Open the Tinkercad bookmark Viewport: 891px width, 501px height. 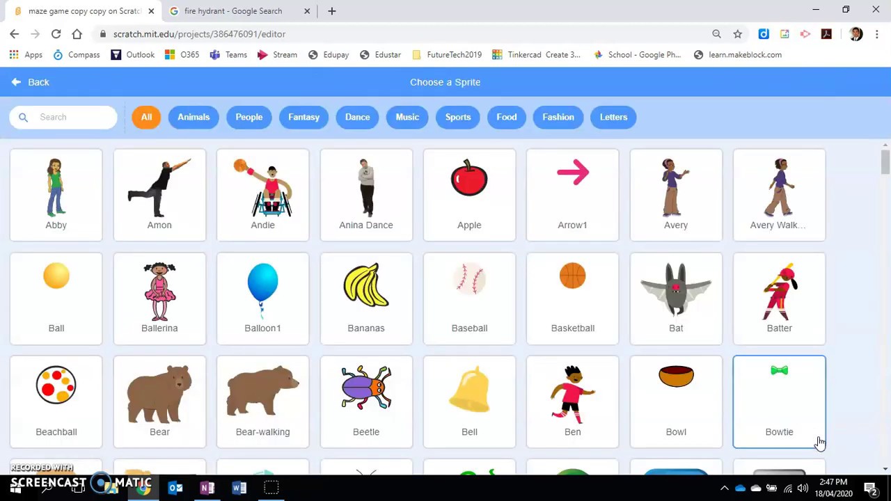click(x=536, y=55)
